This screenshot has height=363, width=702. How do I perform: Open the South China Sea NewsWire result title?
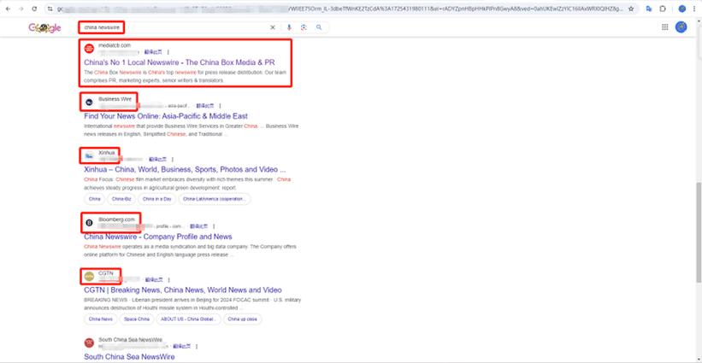129,357
